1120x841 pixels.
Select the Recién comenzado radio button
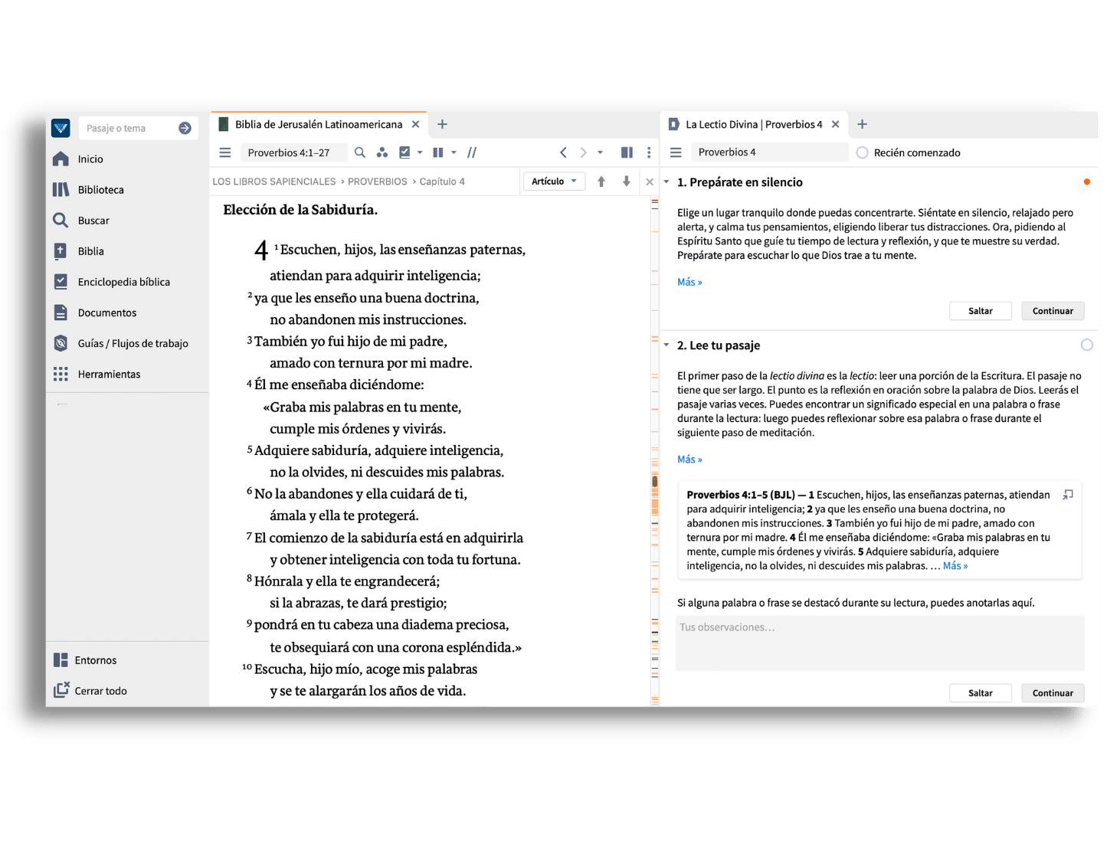tap(863, 152)
